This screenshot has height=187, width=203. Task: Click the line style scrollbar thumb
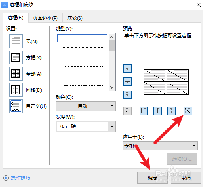[x=112, y=45]
